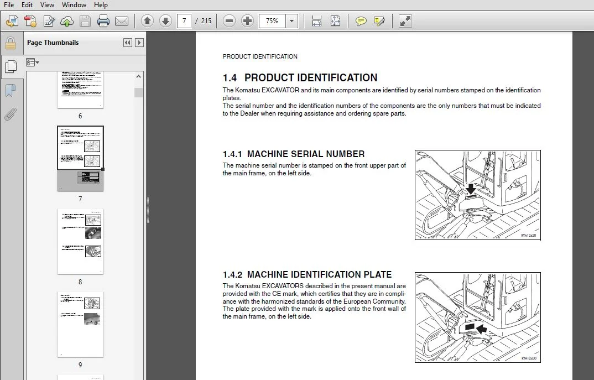The height and width of the screenshot is (380, 594).
Task: Collapse the thumbnails panel with double arrows
Action: tap(128, 43)
